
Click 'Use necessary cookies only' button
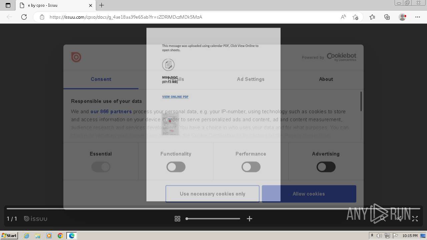(x=212, y=194)
